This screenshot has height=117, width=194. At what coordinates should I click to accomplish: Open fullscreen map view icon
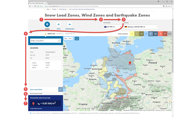click(77, 38)
